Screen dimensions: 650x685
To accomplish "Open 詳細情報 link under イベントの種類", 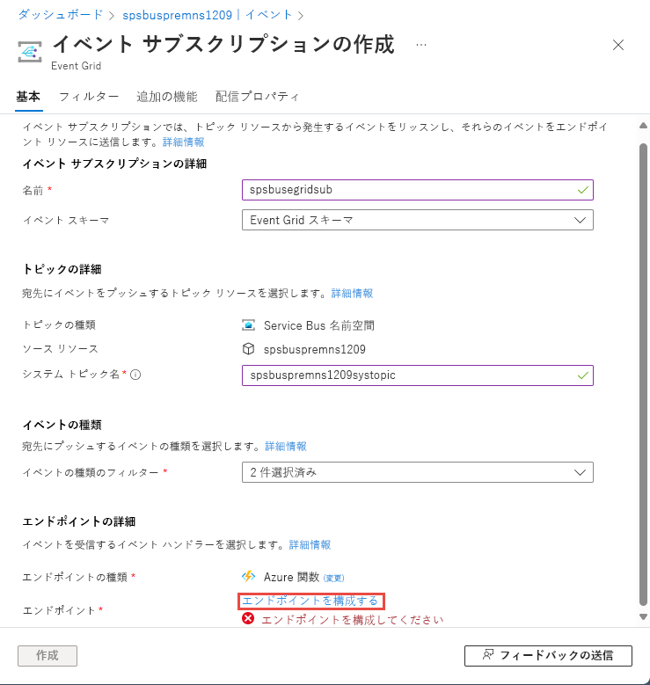I will (286, 446).
